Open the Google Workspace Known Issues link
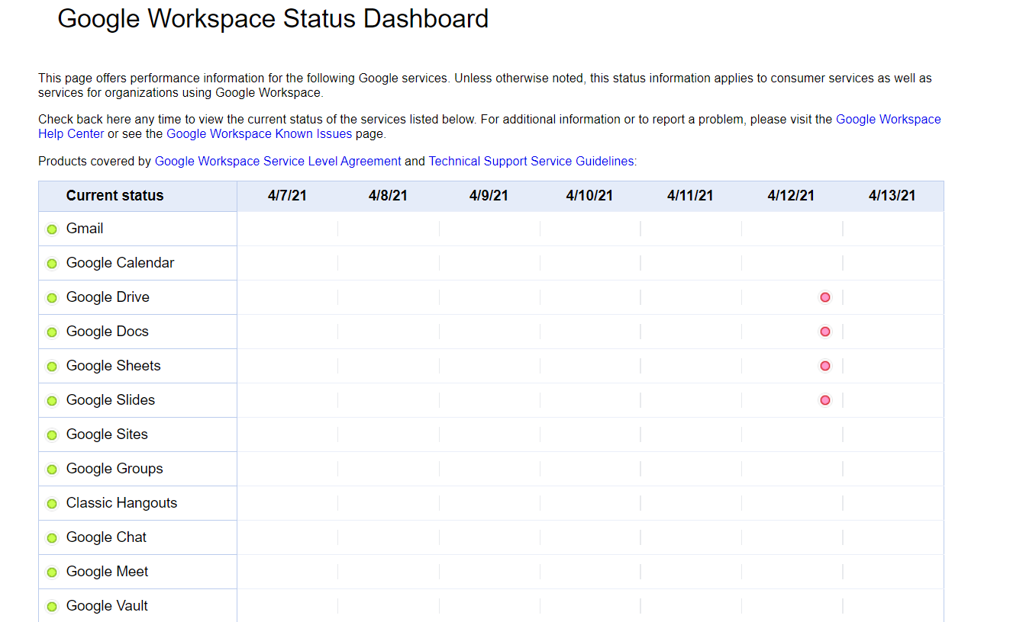This screenshot has height=622, width=1026. [x=259, y=134]
